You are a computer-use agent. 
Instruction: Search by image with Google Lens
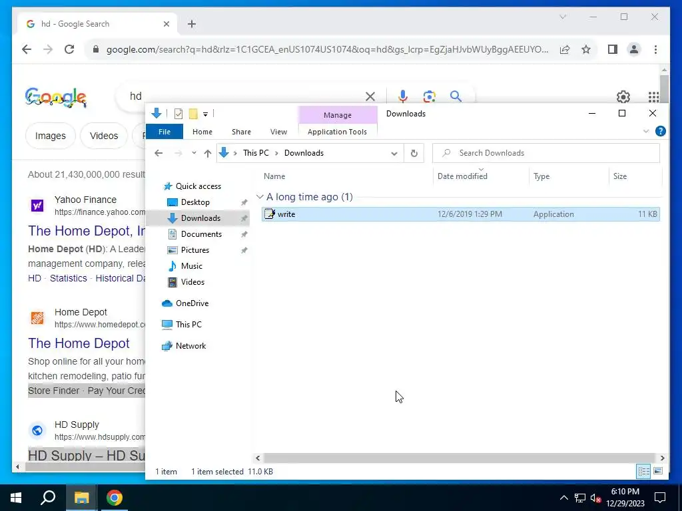(430, 96)
